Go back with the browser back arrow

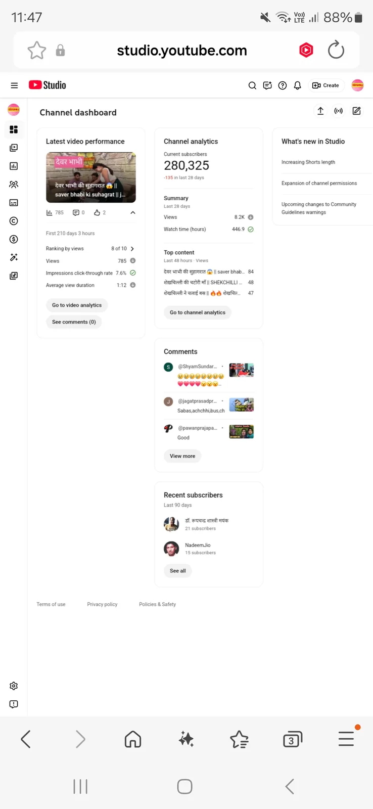[26, 739]
